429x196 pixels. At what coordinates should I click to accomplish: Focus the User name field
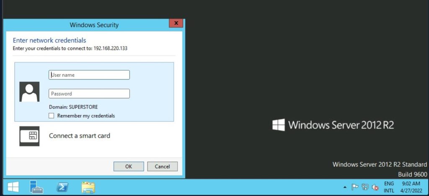(89, 75)
